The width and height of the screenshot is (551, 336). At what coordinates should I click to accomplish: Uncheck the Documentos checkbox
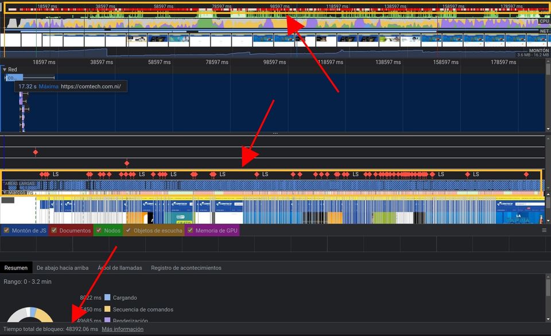pyautogui.click(x=54, y=230)
